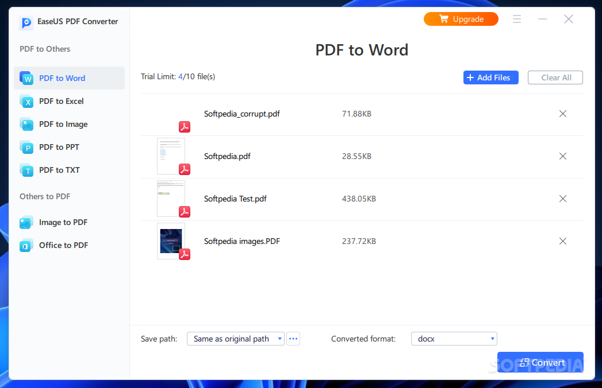Open the Softpedia Test.pdf thumbnail preview
Viewport: 602px width, 388px height.
tap(171, 199)
